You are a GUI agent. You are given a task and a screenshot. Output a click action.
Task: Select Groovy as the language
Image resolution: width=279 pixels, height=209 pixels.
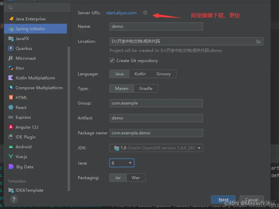point(164,74)
